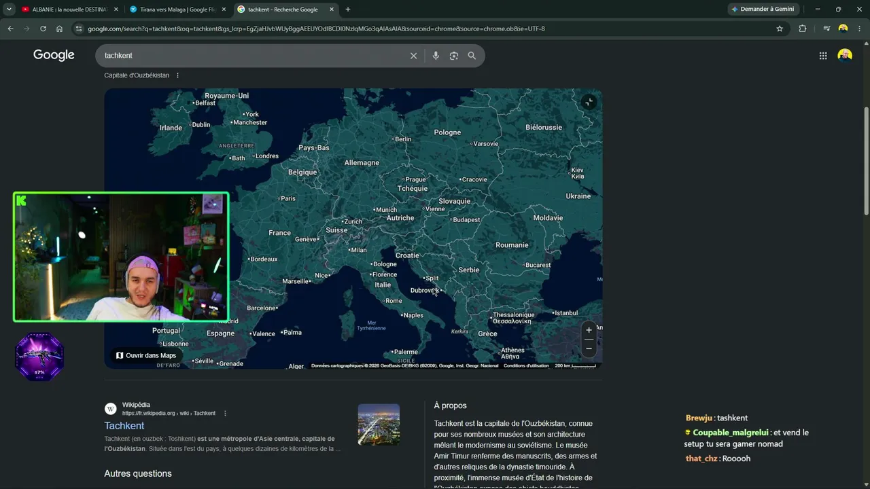Screen dimensions: 870x489
Task: Click the Bucarest label on the map
Action: [x=537, y=265]
